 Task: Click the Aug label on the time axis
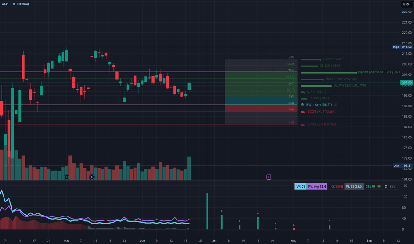pos(294,240)
